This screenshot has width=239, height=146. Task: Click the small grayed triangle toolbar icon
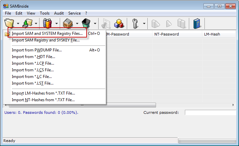[169, 24]
